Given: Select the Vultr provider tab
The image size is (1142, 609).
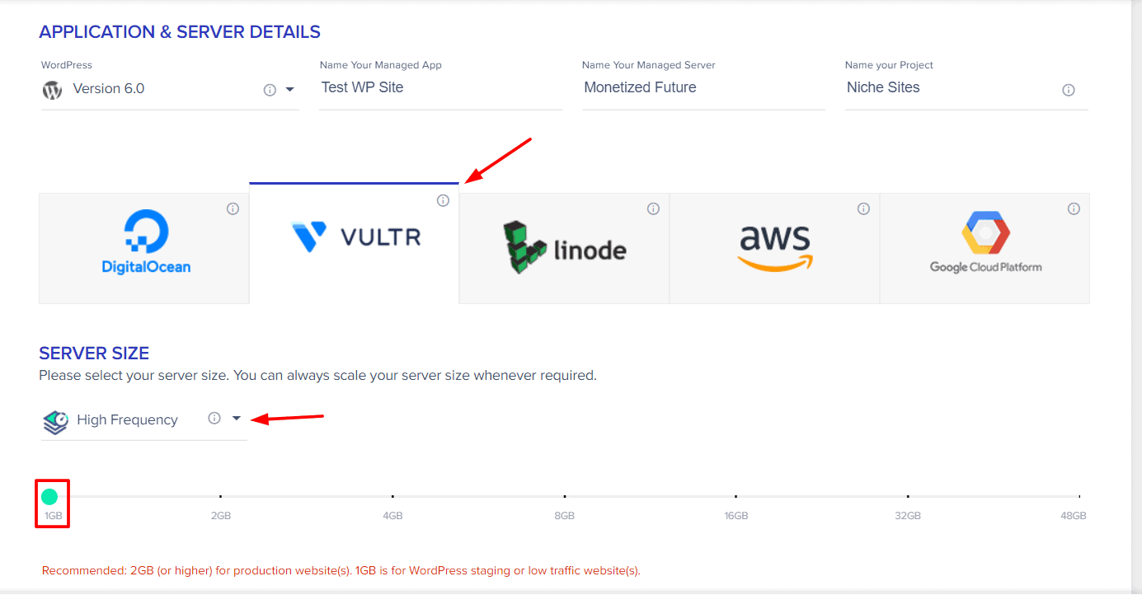Looking at the screenshot, I should click(355, 243).
